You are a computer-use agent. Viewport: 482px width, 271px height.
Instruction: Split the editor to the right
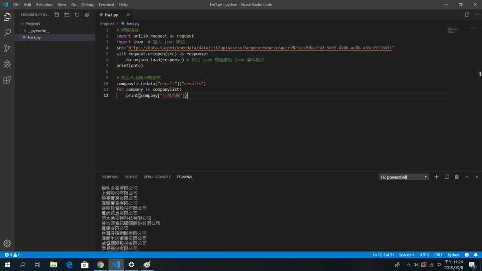pos(467,15)
